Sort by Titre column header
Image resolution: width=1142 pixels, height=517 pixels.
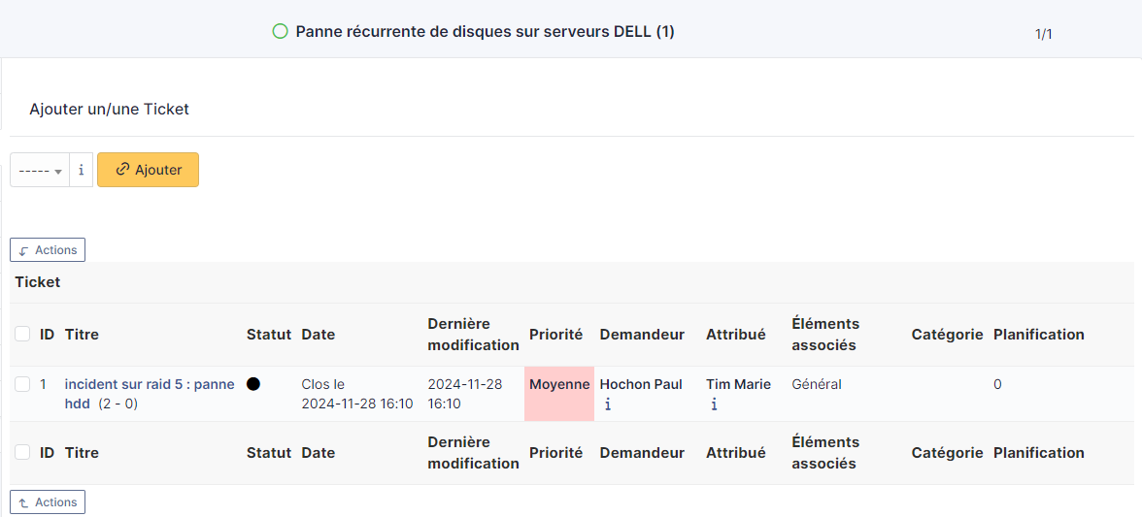(x=82, y=335)
